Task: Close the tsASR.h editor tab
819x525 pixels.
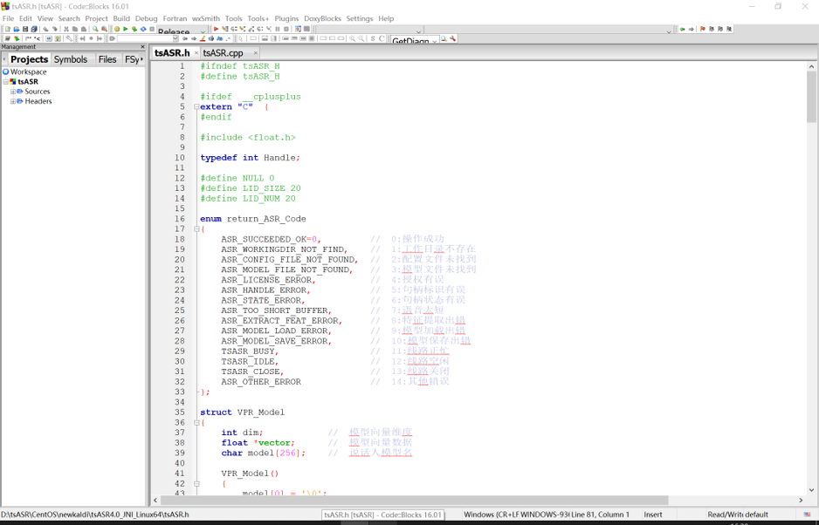Action: (196, 52)
